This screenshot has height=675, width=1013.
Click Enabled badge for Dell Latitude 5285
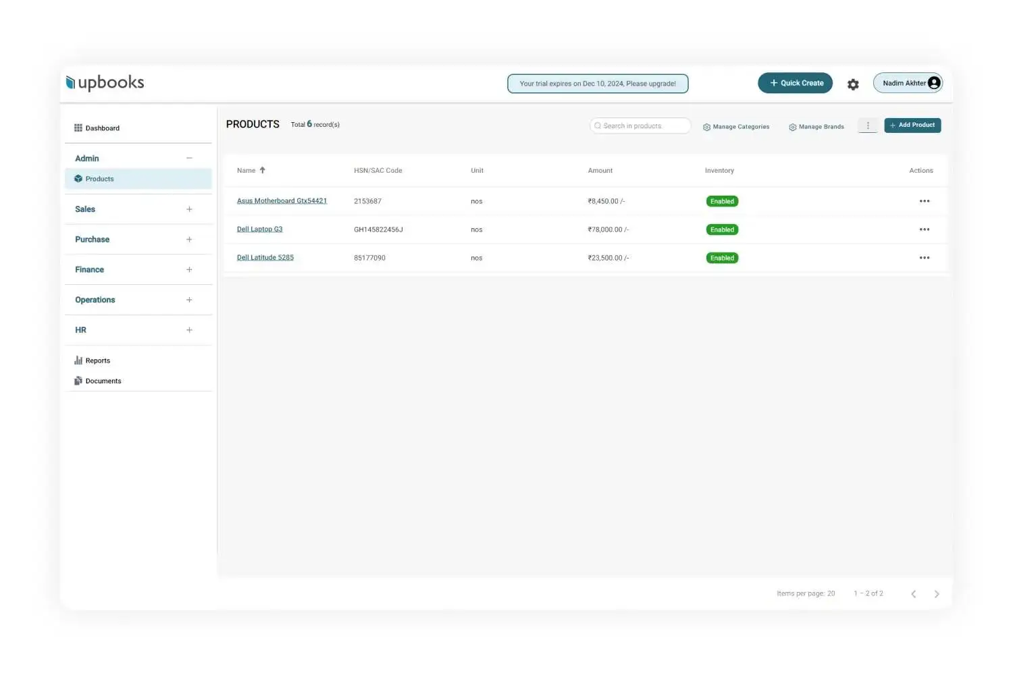click(x=722, y=258)
